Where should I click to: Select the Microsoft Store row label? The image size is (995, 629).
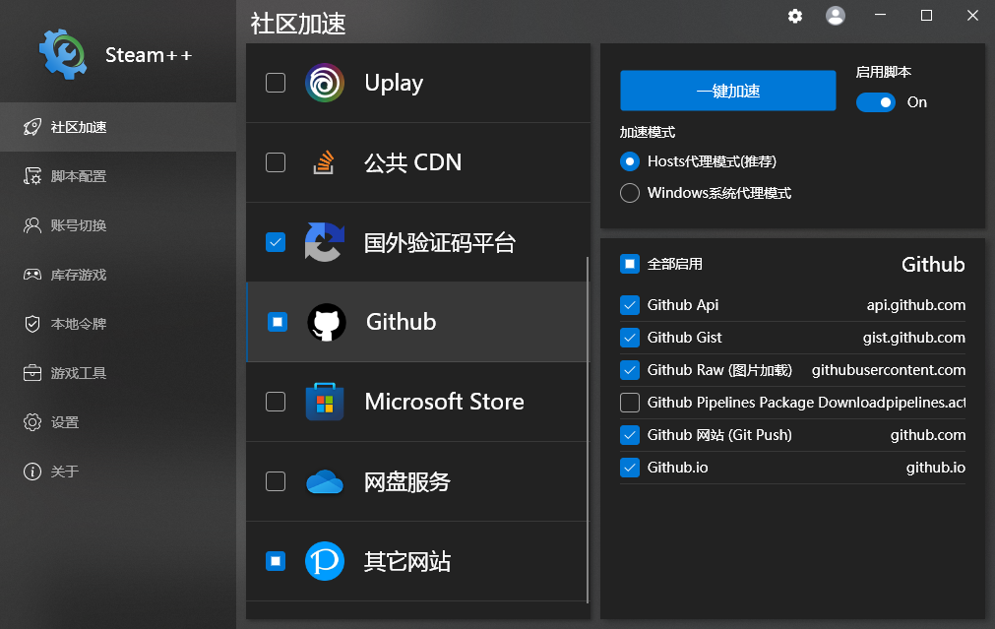[444, 402]
